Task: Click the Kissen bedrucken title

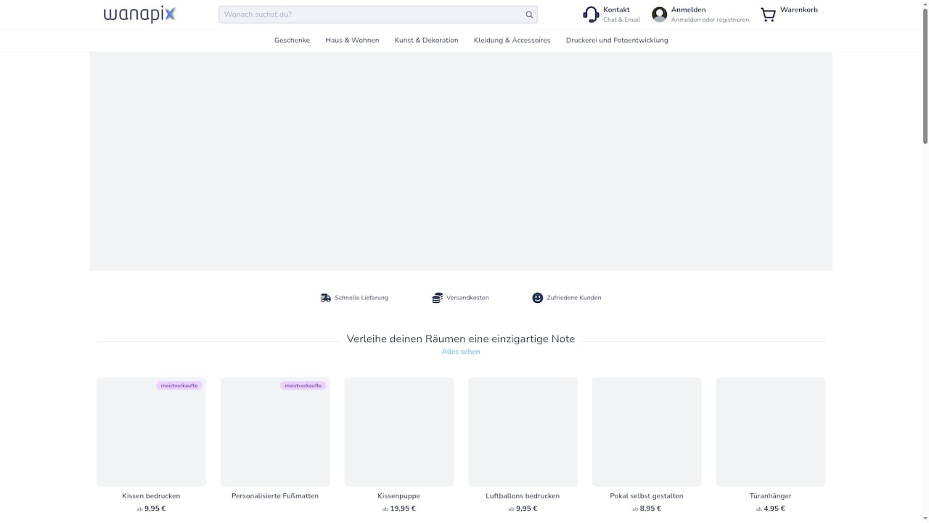Action: point(151,496)
